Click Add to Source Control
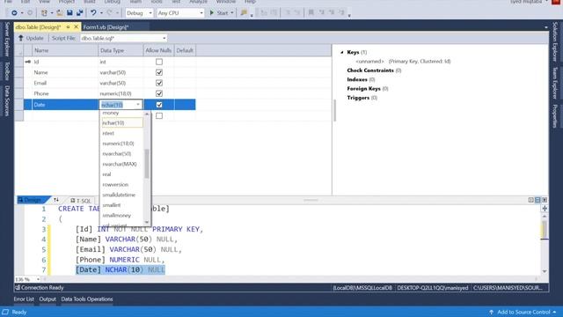The width and height of the screenshot is (563, 317). coord(524,312)
